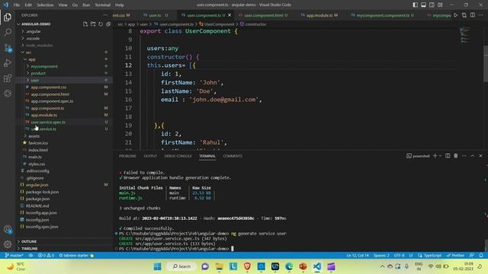Switch to the app.module.ts editor tab
The image size is (488, 274).
click(319, 15)
